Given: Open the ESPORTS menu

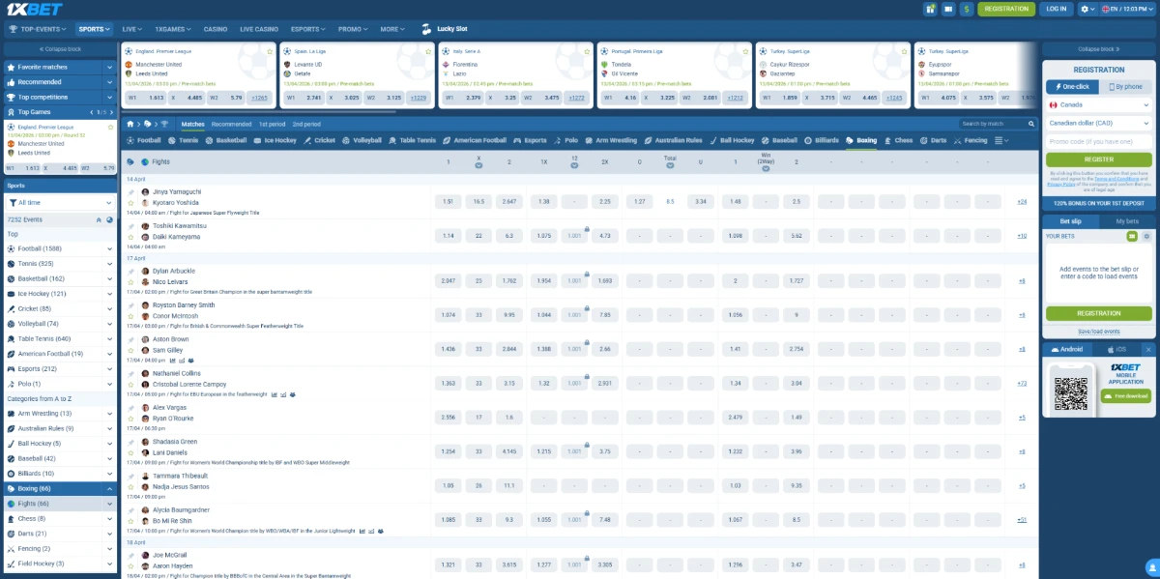Looking at the screenshot, I should pyautogui.click(x=307, y=30).
